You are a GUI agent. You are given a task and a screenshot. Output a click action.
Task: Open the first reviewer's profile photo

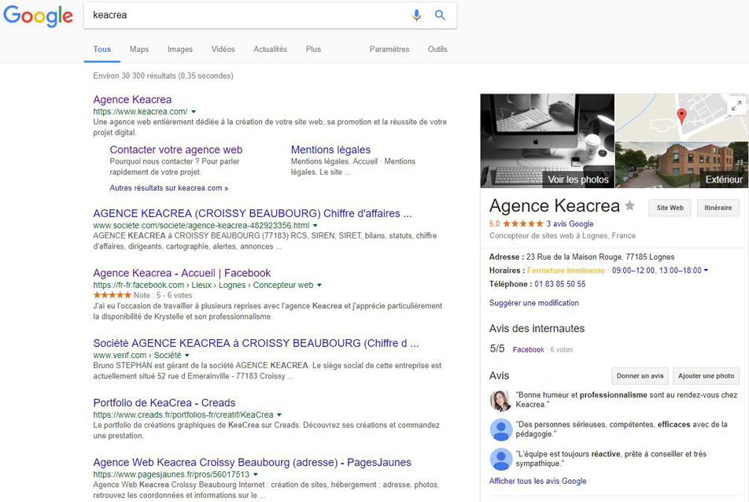(x=500, y=400)
